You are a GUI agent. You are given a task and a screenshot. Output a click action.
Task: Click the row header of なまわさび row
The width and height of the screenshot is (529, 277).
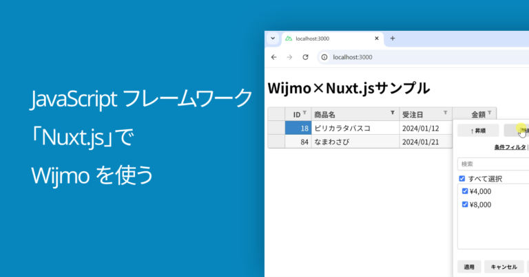coord(276,142)
